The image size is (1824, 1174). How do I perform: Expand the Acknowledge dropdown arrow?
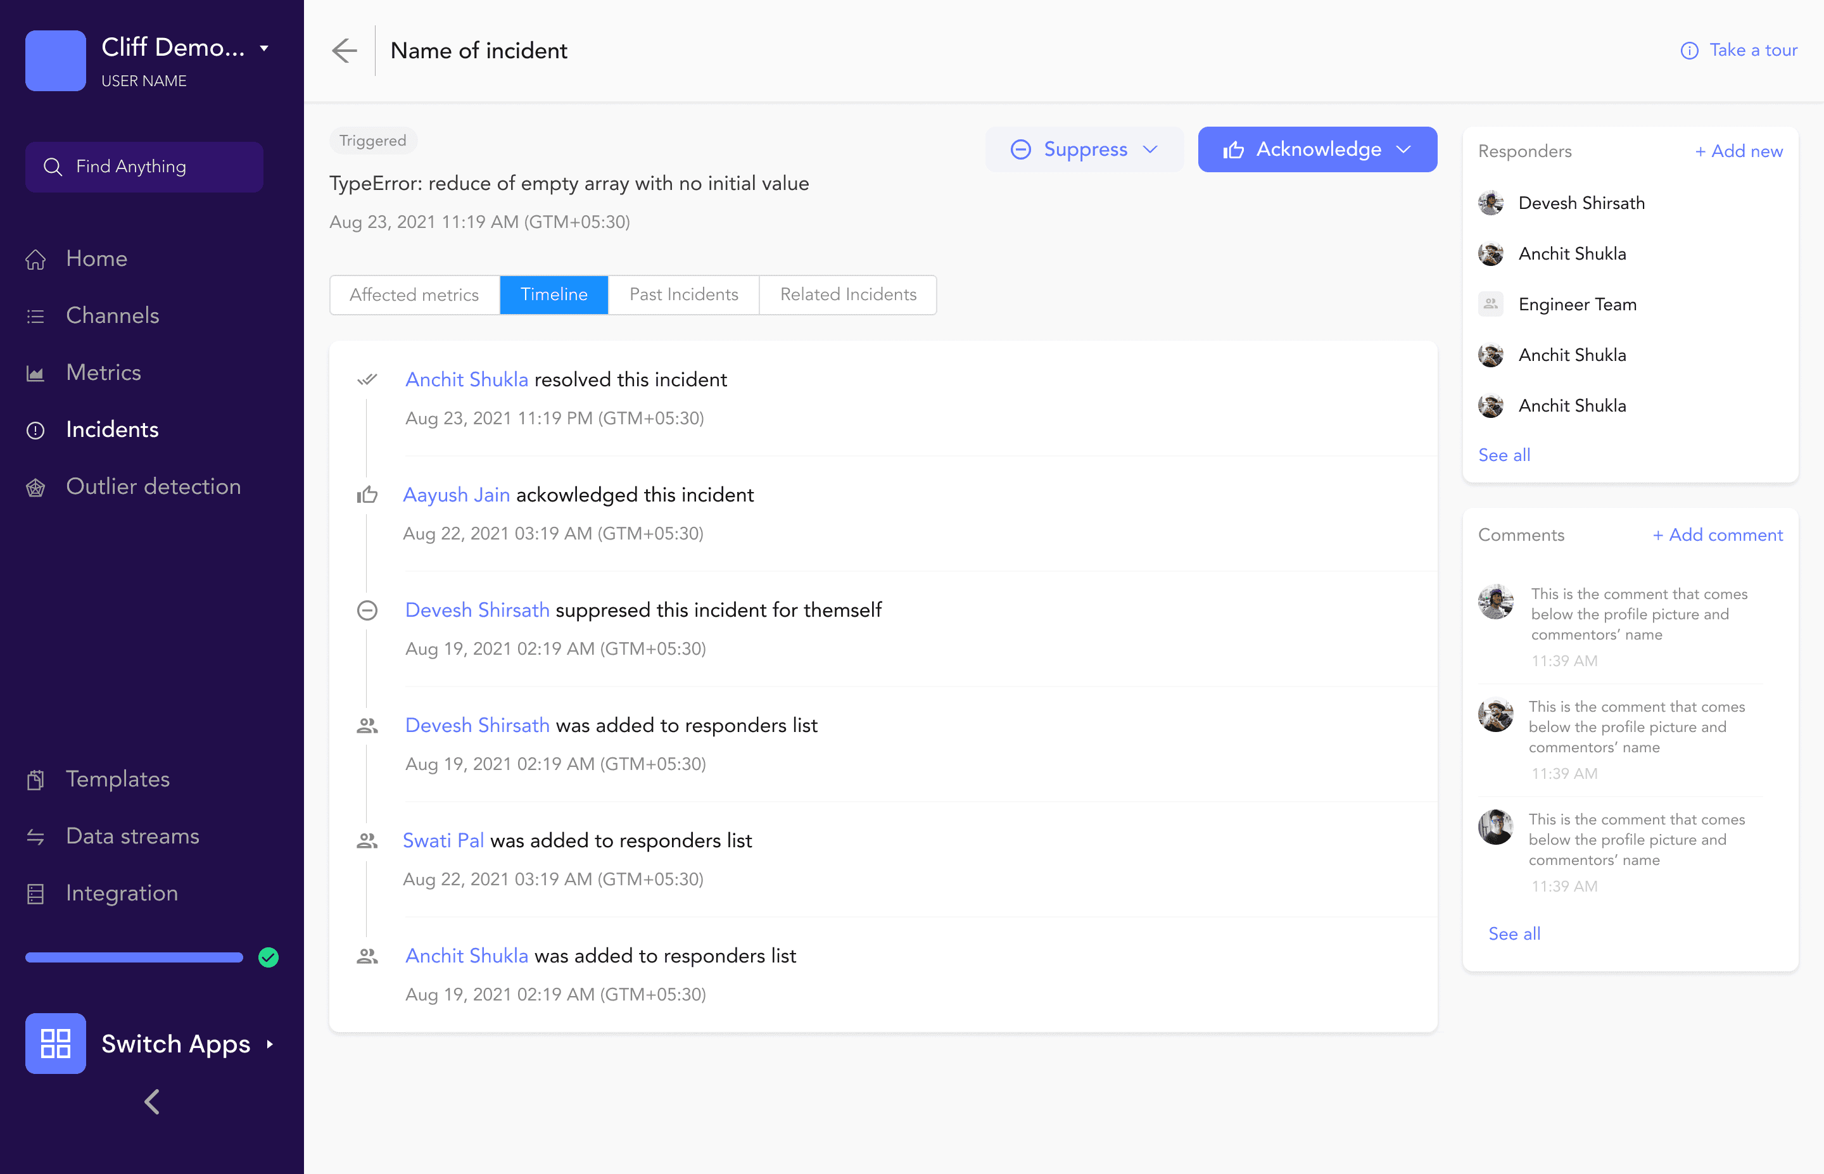[x=1404, y=149]
